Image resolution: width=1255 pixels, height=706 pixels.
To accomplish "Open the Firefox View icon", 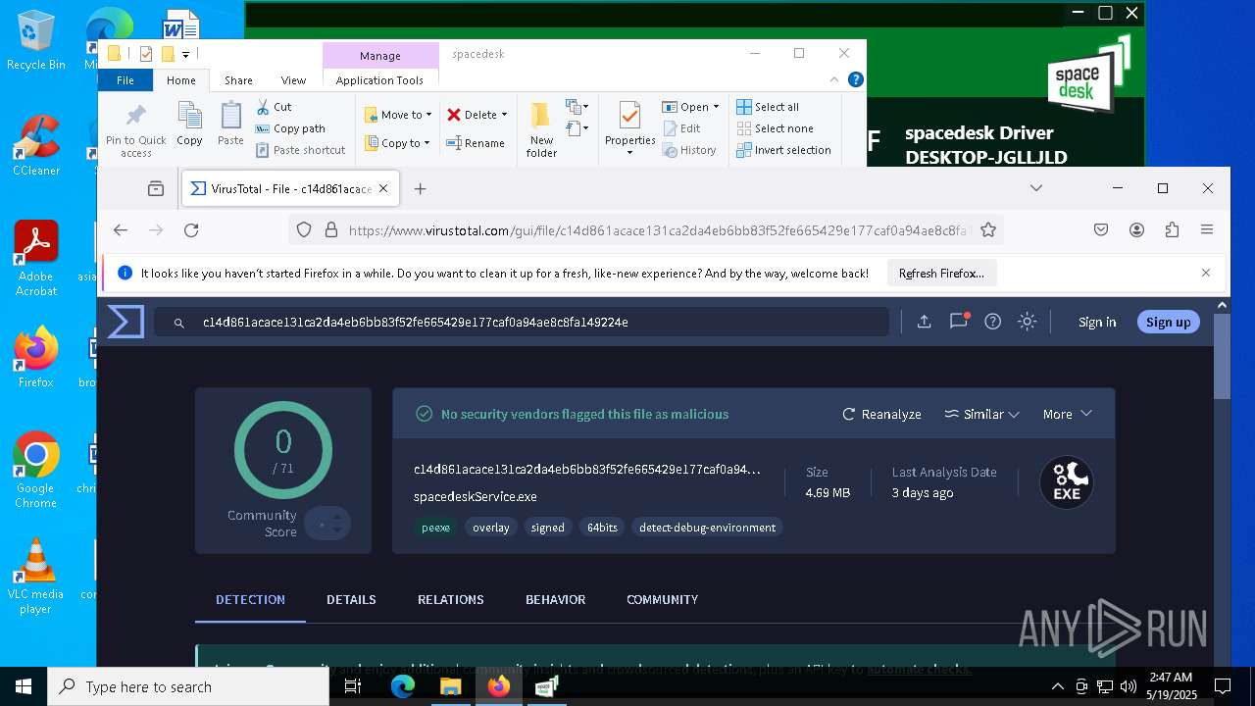I will coord(156,188).
